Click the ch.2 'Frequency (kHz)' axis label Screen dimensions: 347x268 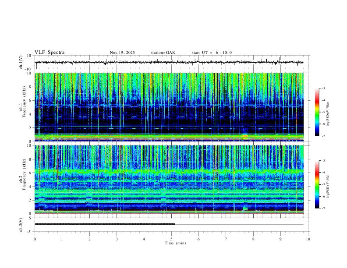pos(25,174)
